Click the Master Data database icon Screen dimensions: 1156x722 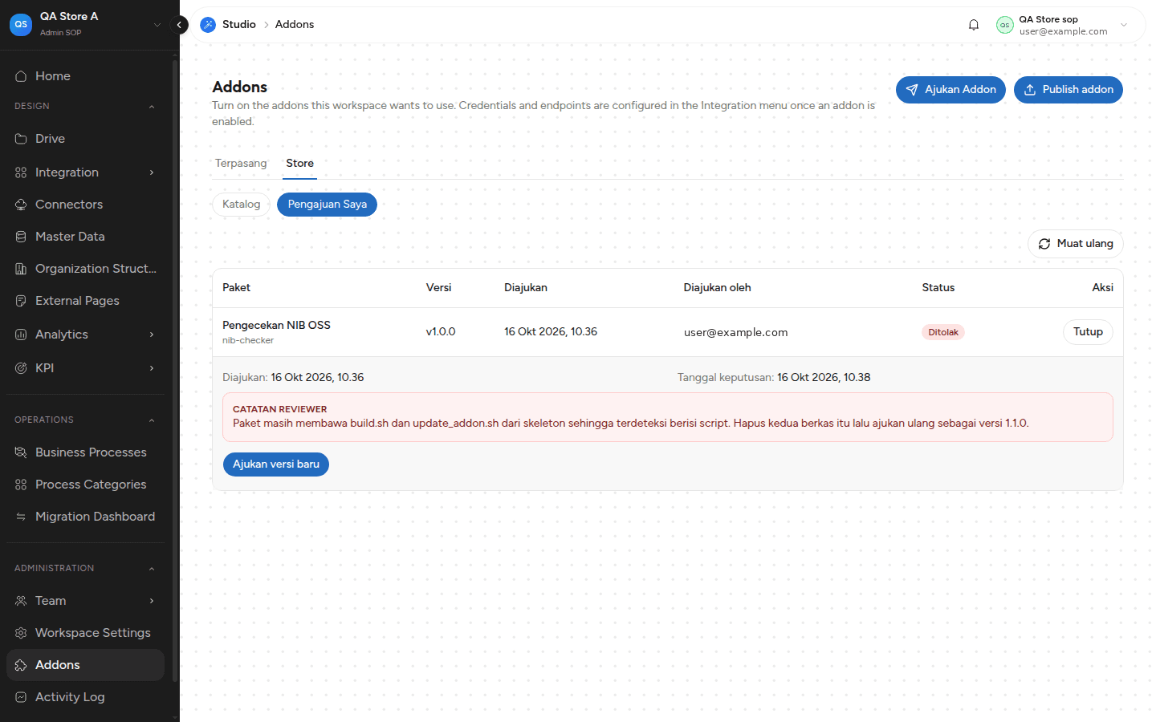point(21,237)
